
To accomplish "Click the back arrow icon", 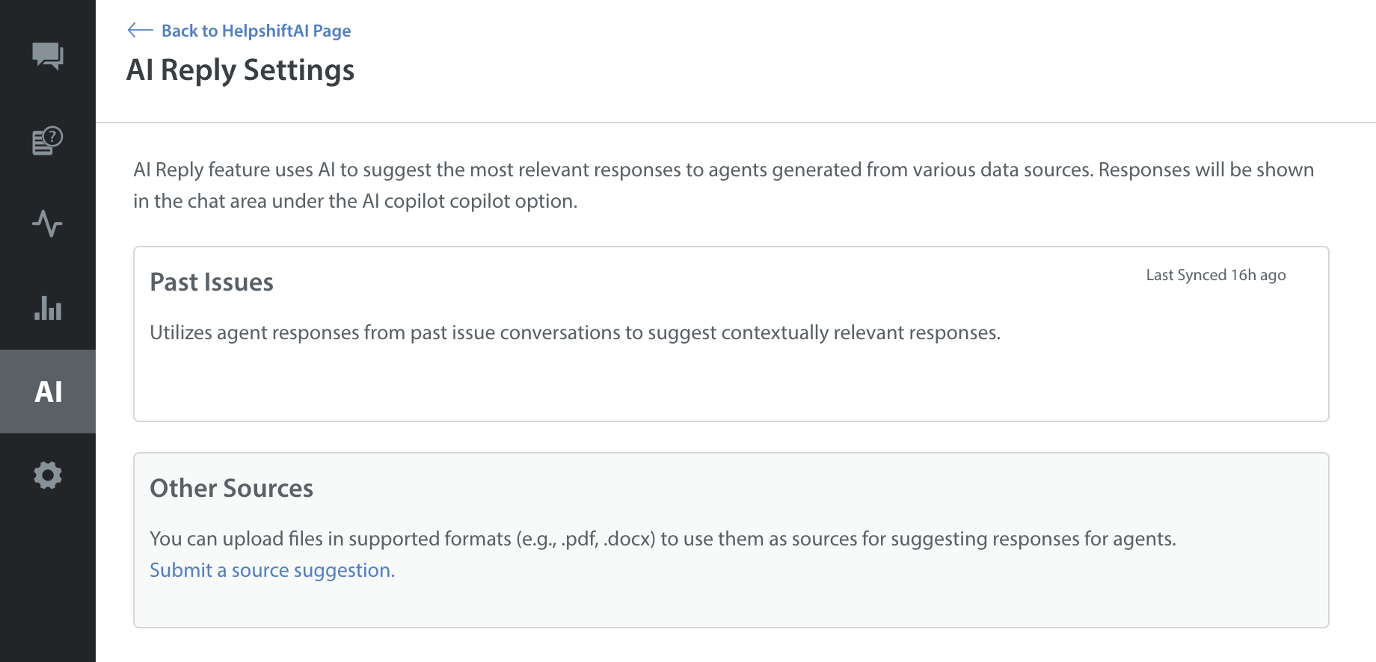I will pos(140,30).
